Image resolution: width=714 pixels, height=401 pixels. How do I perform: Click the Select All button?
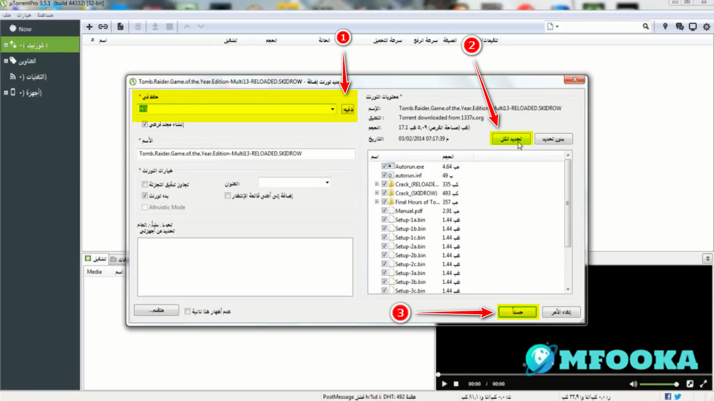511,138
